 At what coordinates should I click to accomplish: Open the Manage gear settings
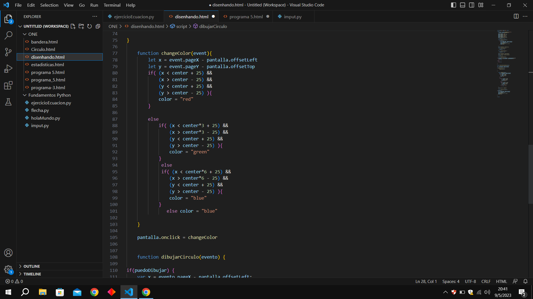8,269
